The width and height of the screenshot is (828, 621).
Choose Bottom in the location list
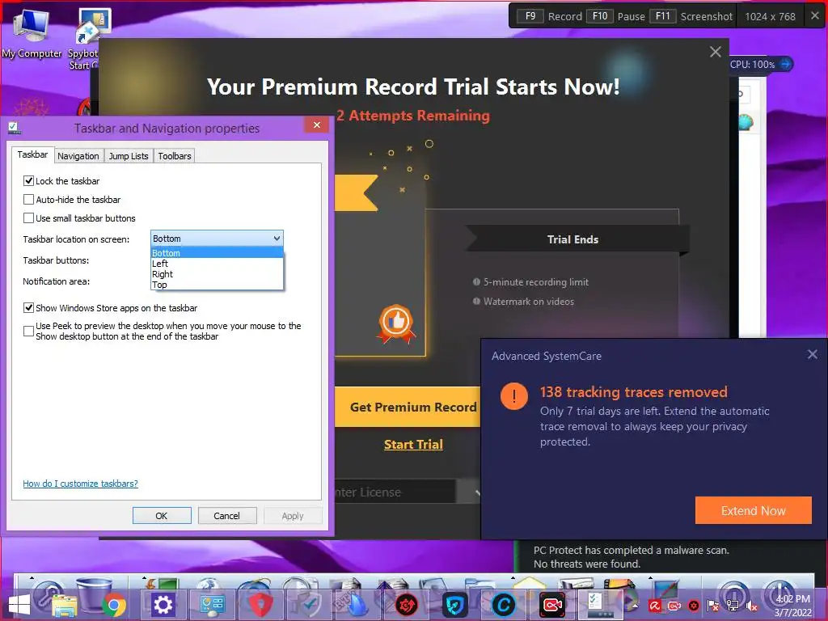click(x=217, y=253)
